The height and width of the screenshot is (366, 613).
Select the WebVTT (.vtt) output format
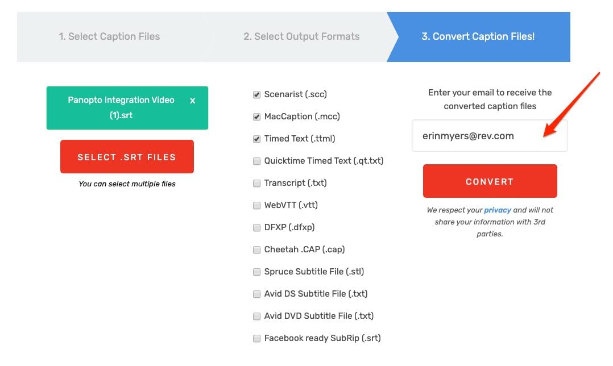(257, 206)
